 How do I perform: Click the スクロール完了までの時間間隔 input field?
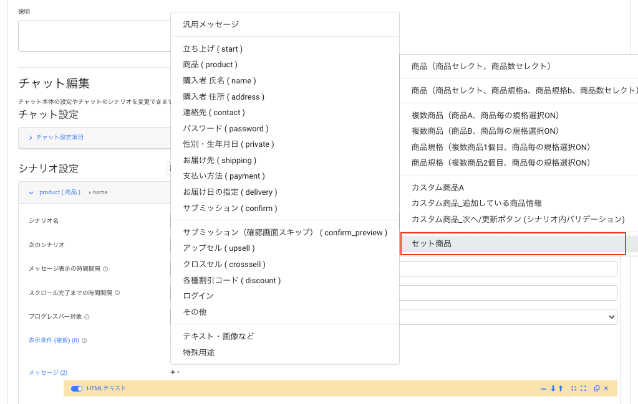508,293
